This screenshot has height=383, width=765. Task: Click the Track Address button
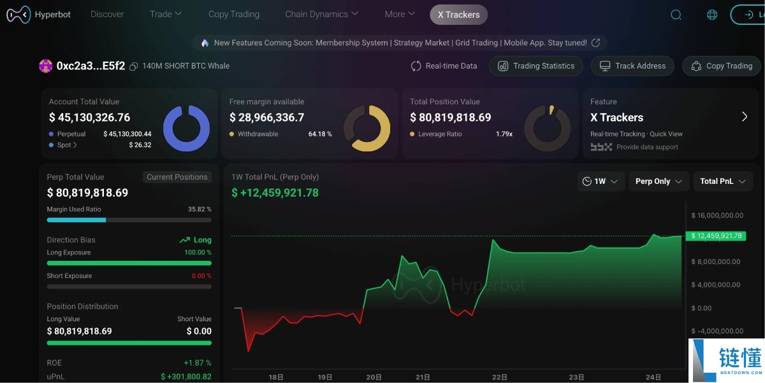(x=632, y=66)
